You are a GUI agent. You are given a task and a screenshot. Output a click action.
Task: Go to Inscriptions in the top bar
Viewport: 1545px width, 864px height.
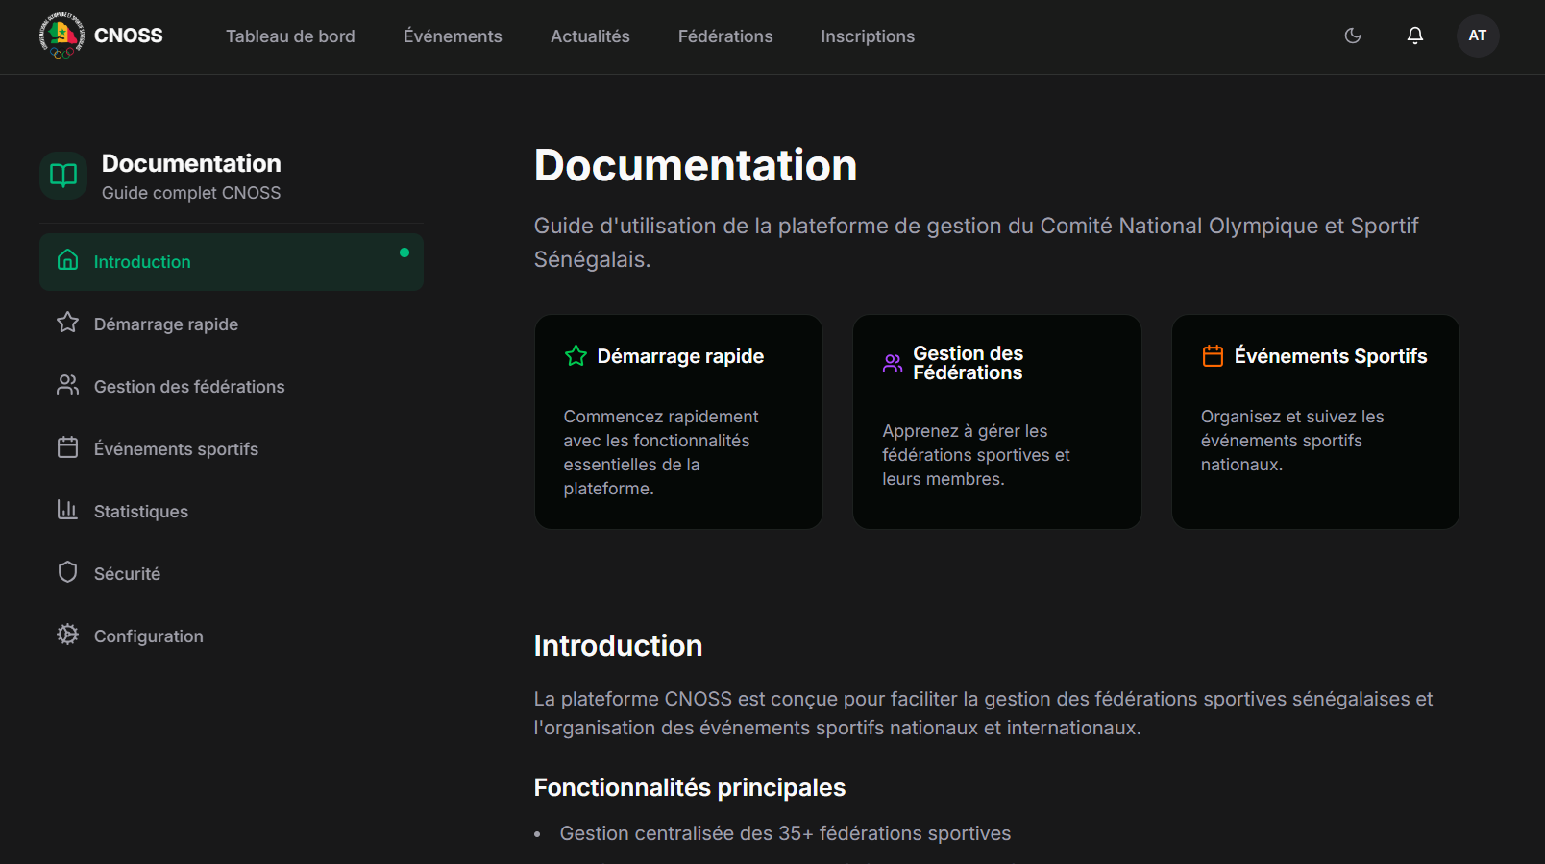coord(867,36)
